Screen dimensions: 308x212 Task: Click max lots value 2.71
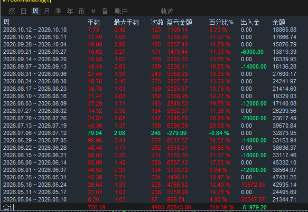pyautogui.click(x=120, y=177)
